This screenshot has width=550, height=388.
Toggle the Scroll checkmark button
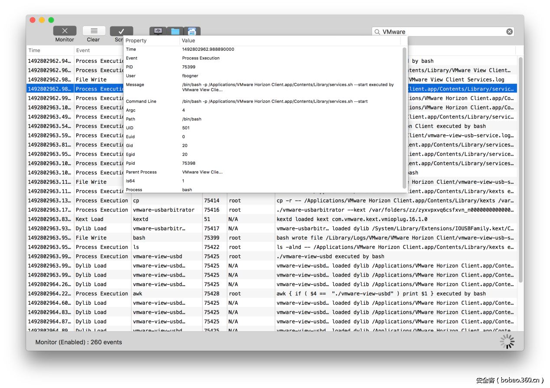pyautogui.click(x=121, y=31)
